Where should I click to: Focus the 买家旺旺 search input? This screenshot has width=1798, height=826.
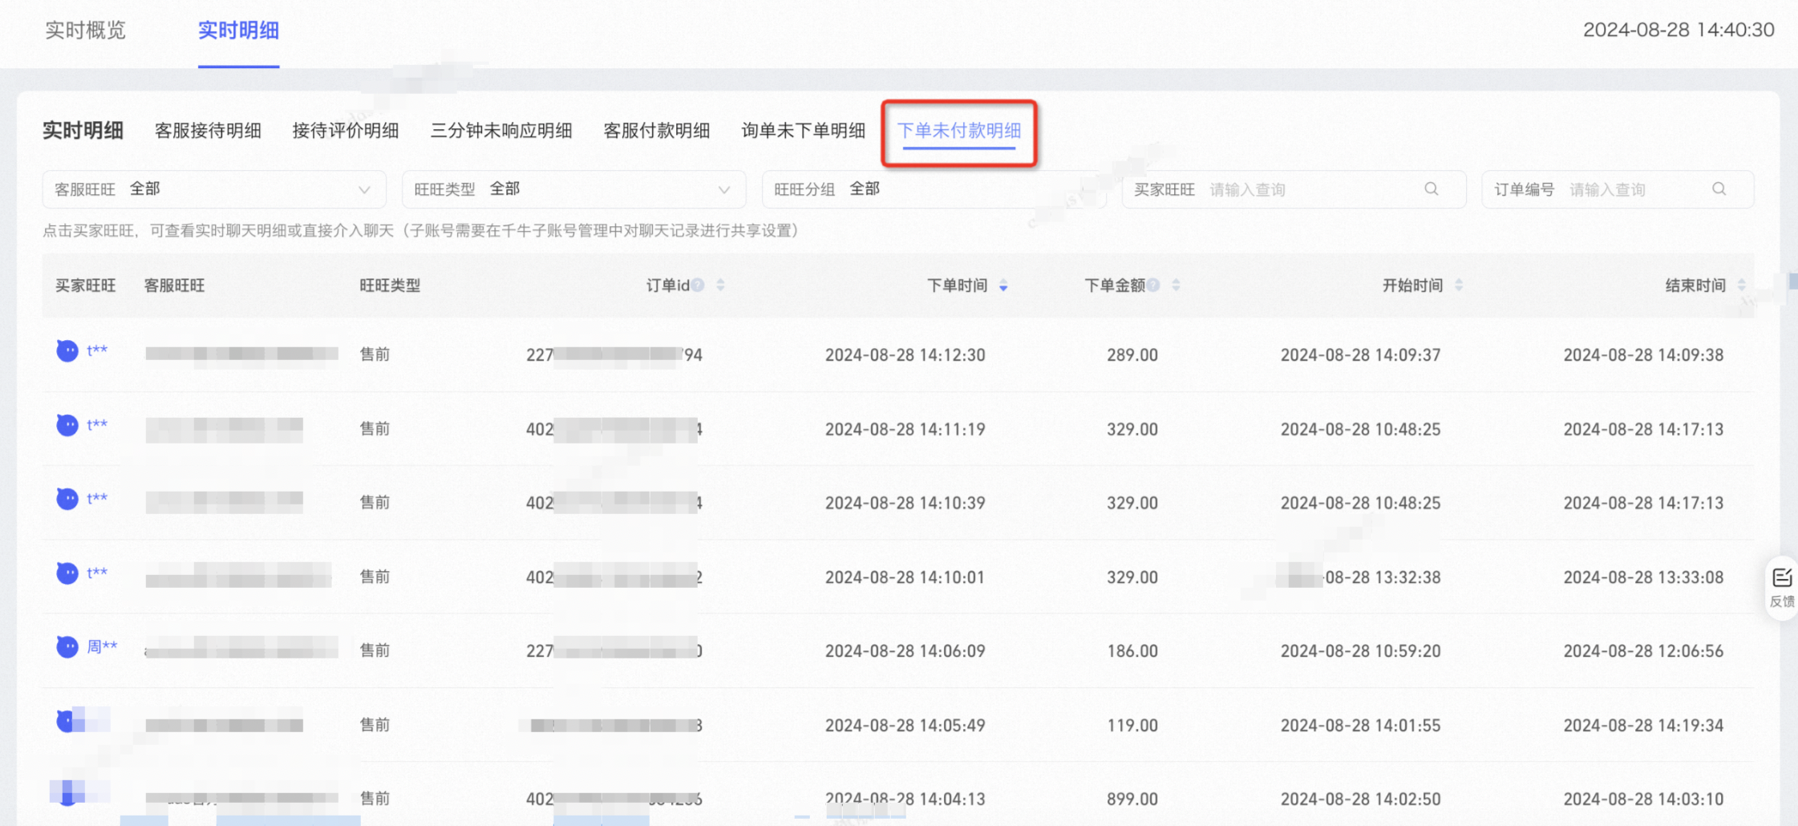coord(1294,189)
